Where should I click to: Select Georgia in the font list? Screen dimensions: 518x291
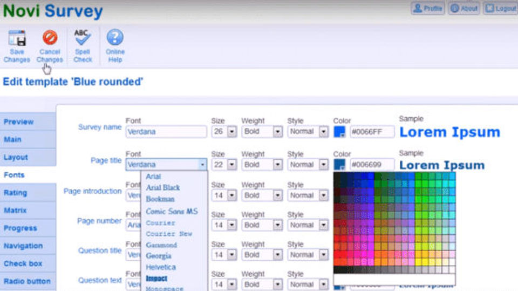tap(159, 256)
